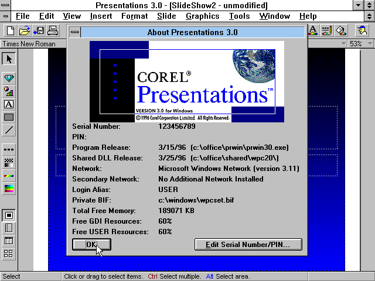
Task: Open the Help menu
Action: [308, 16]
